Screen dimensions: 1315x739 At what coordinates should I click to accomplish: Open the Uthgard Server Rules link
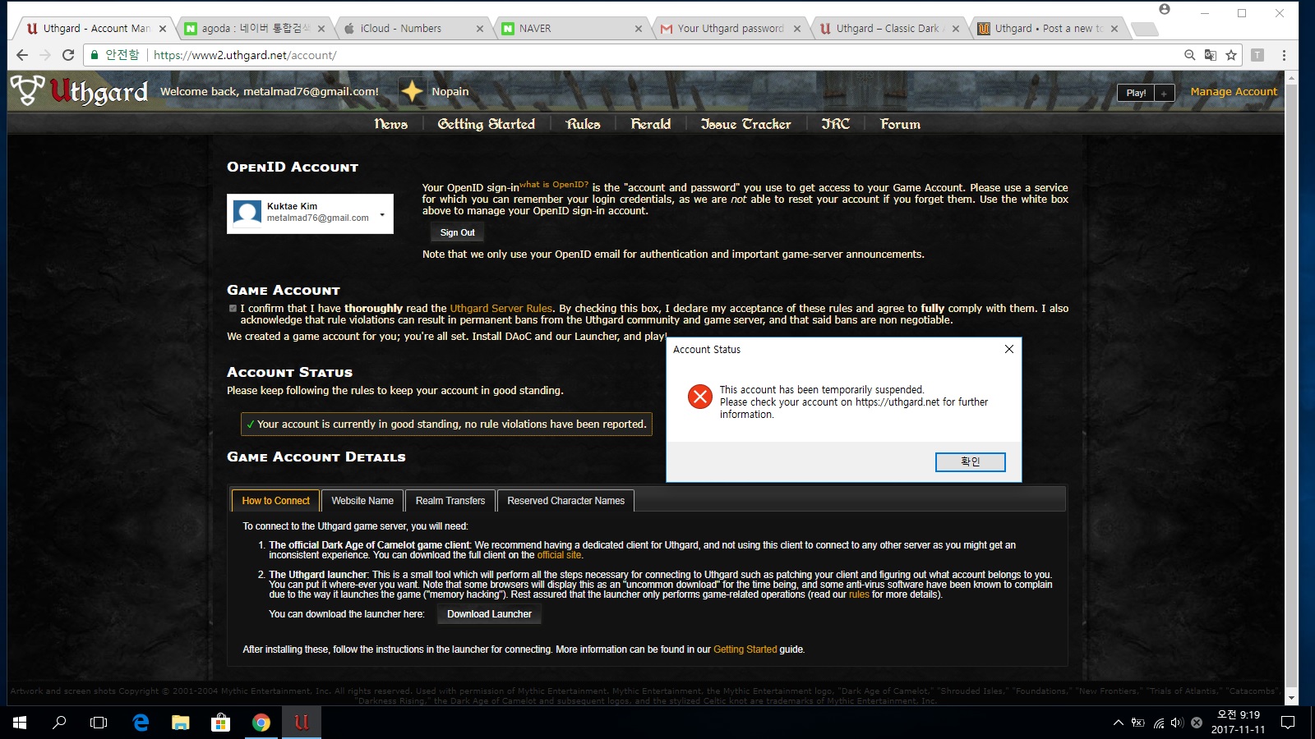point(501,309)
